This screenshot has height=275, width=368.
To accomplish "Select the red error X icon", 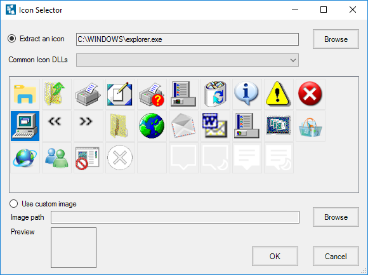I will pos(310,95).
